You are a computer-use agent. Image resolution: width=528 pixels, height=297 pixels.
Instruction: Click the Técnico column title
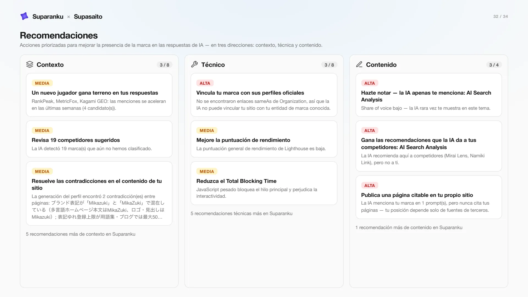click(x=213, y=65)
